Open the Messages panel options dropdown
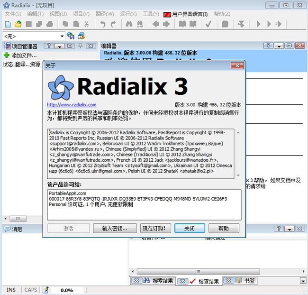The height and width of the screenshot is (295, 308). (290, 229)
